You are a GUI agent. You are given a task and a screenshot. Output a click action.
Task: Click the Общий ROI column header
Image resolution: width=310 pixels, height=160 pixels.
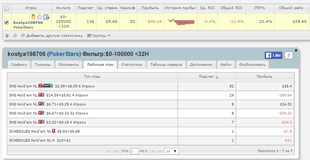coord(231,8)
